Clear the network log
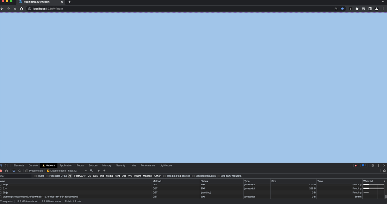387x204 pixels. coord(6,171)
